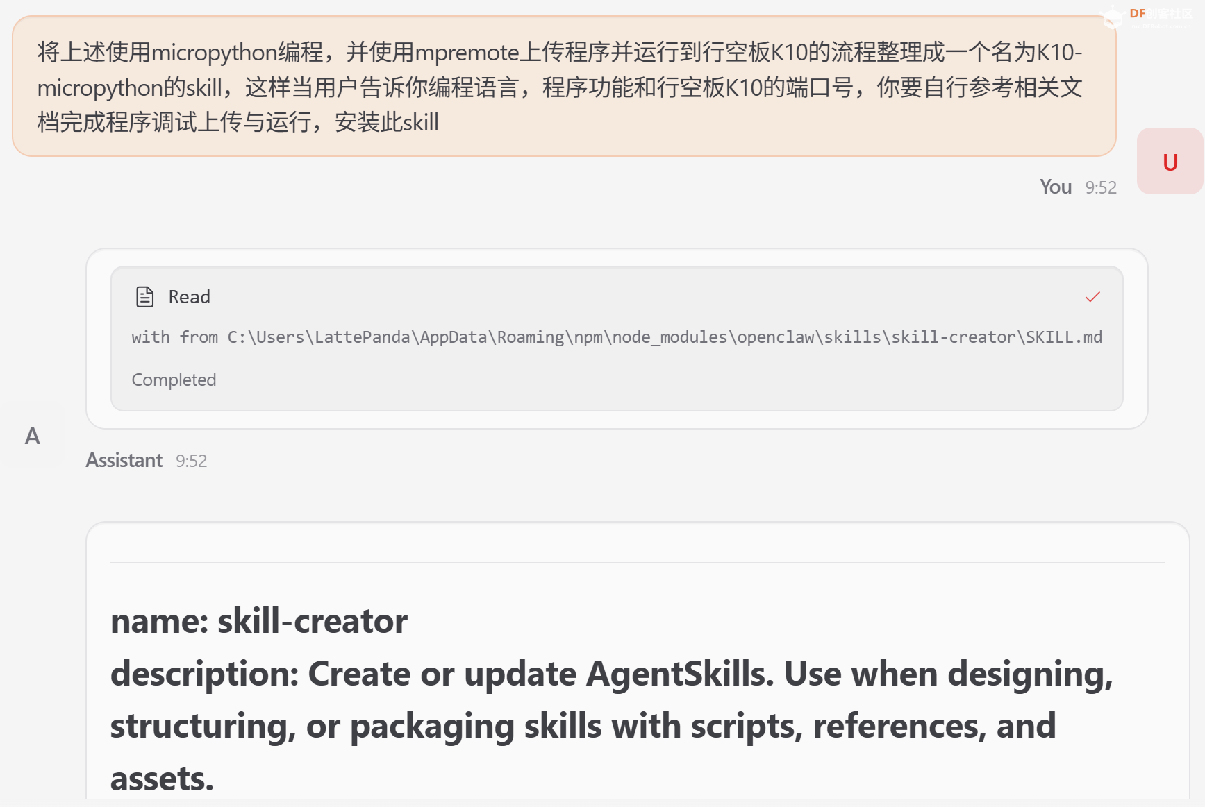Click the Completed status text
Screen dimensions: 1205x807
click(174, 380)
